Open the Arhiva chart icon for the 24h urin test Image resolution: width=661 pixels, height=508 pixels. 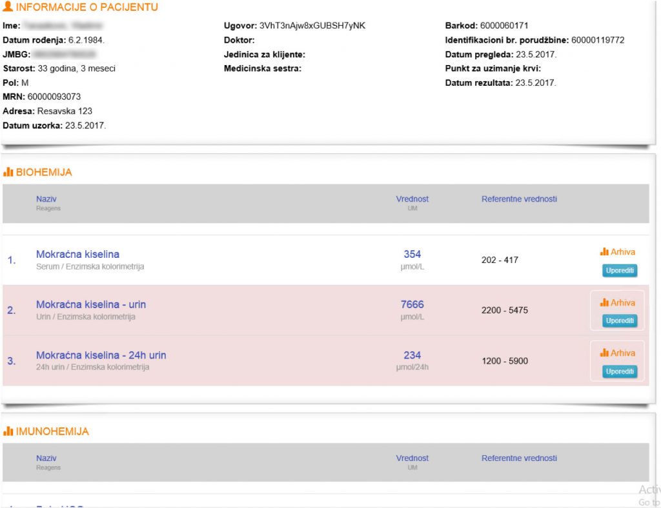(x=604, y=353)
